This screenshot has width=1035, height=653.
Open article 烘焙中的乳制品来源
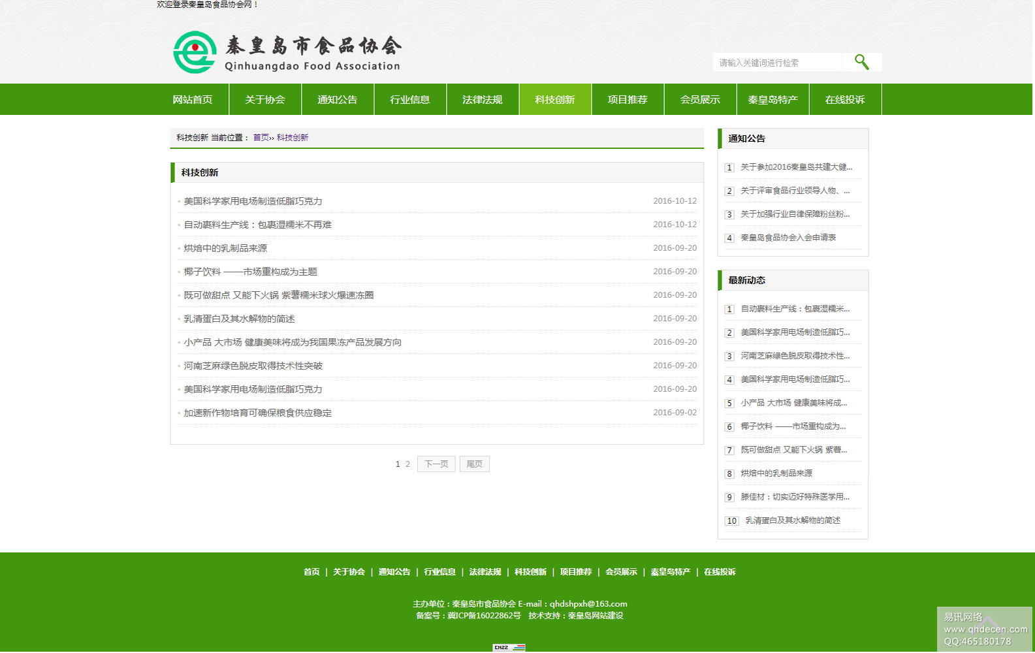coord(225,248)
